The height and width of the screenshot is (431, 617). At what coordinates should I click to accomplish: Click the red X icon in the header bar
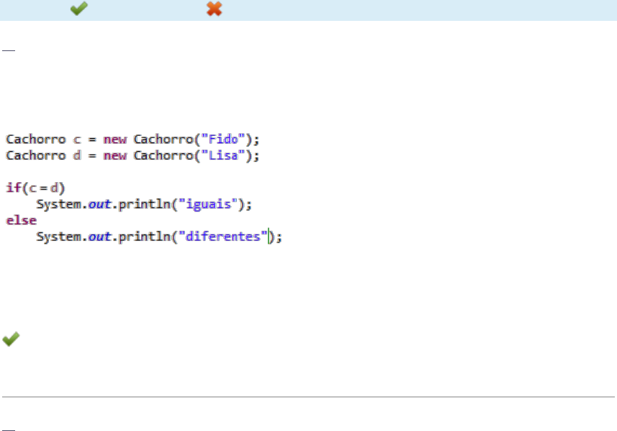point(214,9)
